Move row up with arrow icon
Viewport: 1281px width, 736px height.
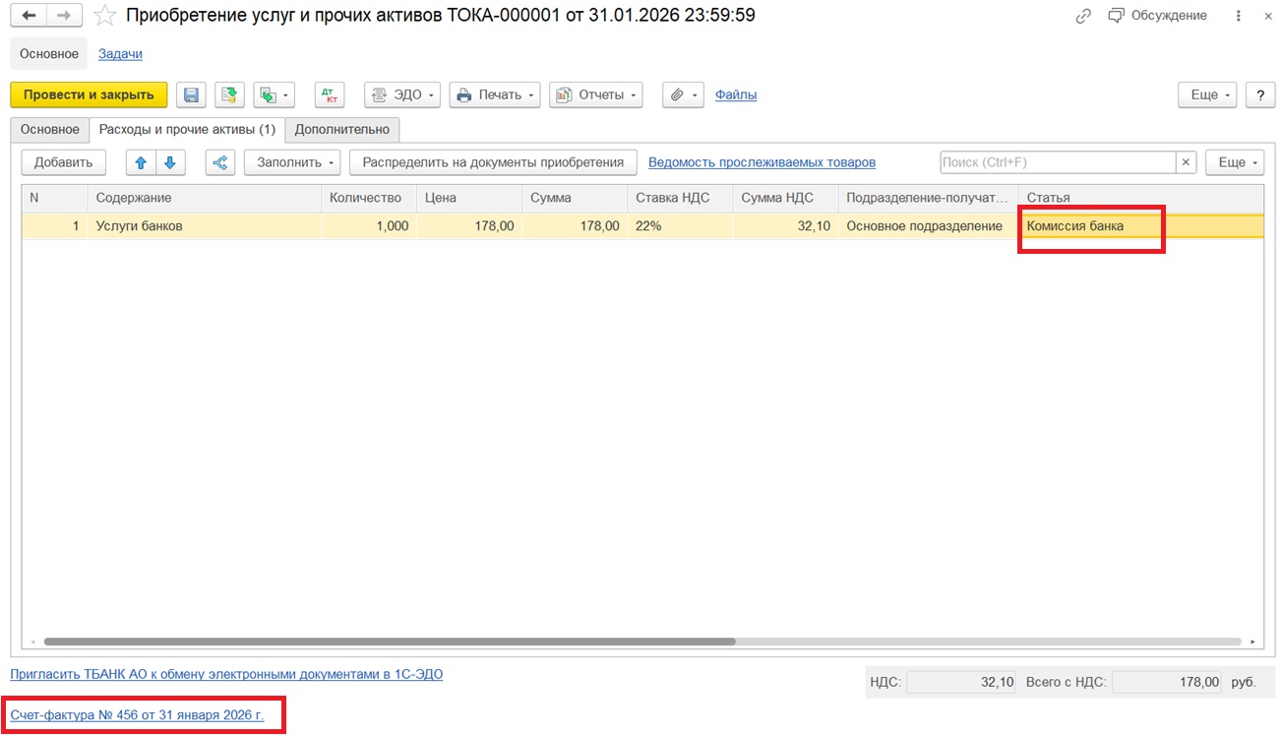pos(141,162)
